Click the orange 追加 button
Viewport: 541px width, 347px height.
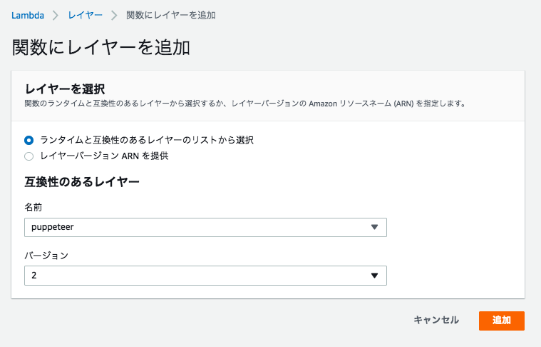pos(502,321)
